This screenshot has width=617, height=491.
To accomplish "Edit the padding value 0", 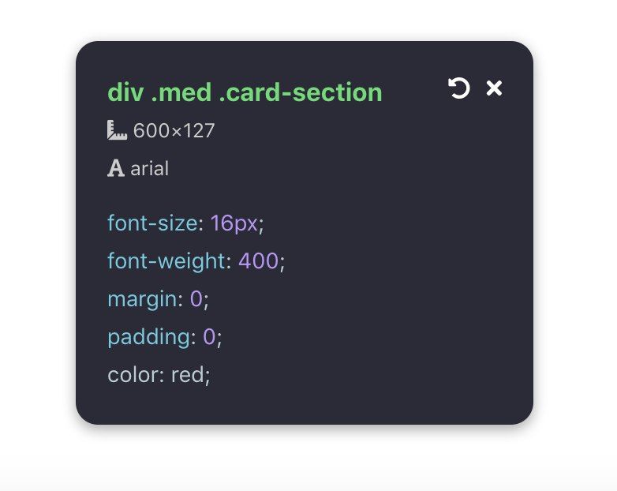I will pos(209,337).
